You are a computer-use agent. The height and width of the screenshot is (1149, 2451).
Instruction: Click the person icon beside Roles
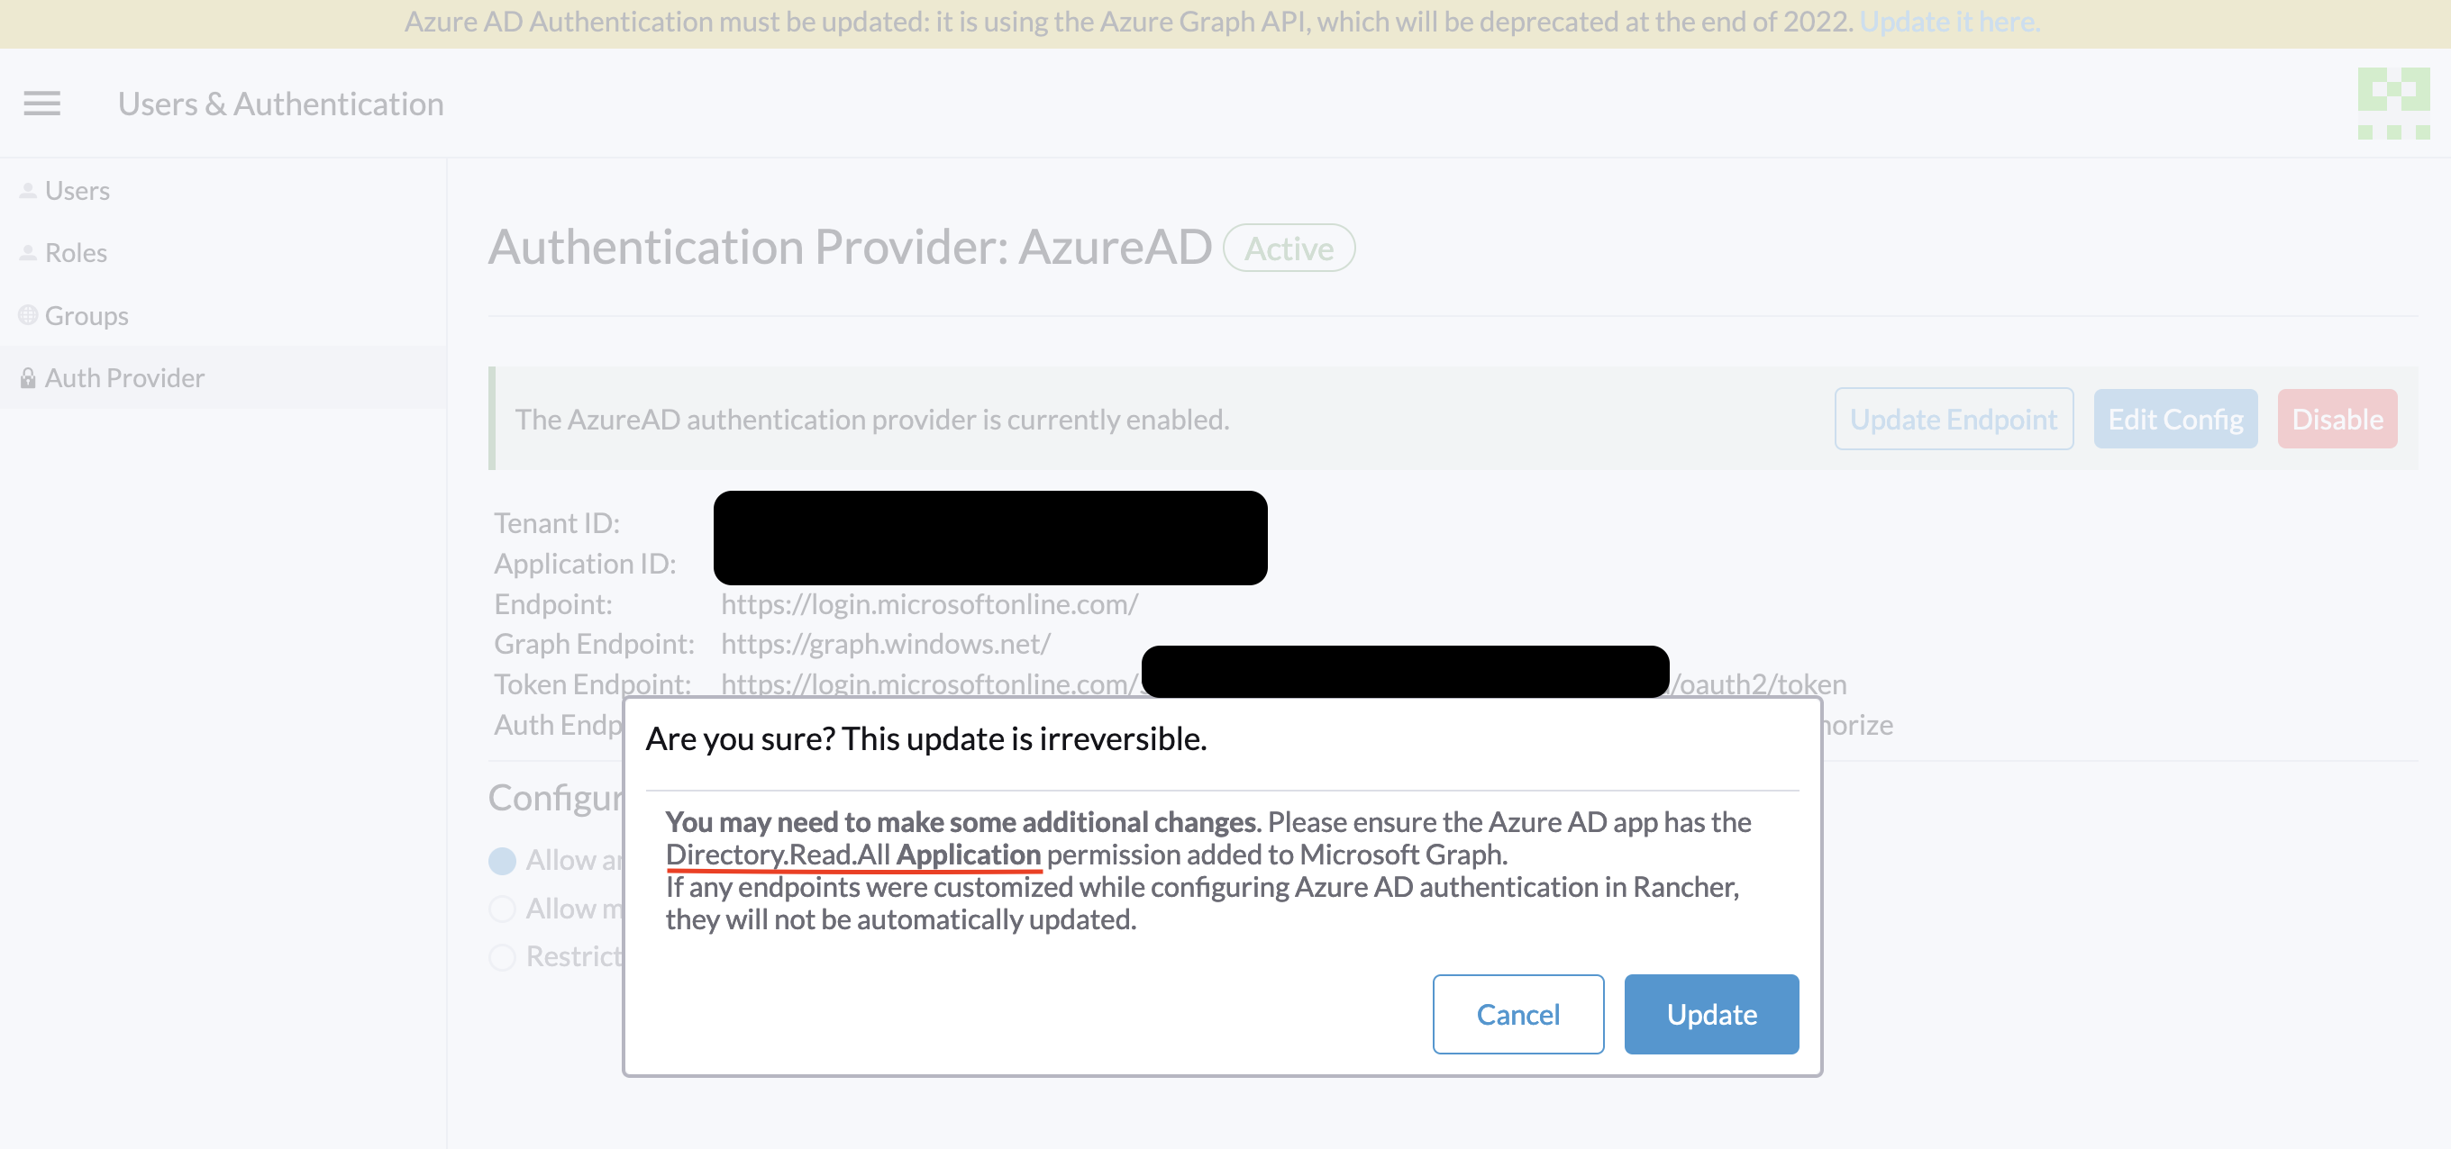point(28,252)
